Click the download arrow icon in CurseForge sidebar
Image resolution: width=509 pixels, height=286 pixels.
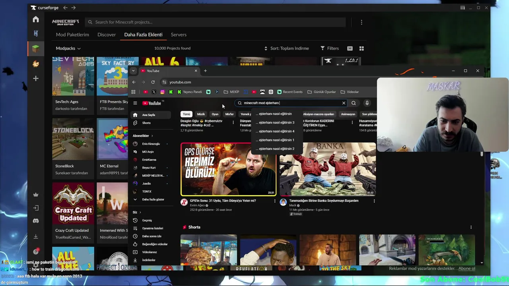[36, 236]
